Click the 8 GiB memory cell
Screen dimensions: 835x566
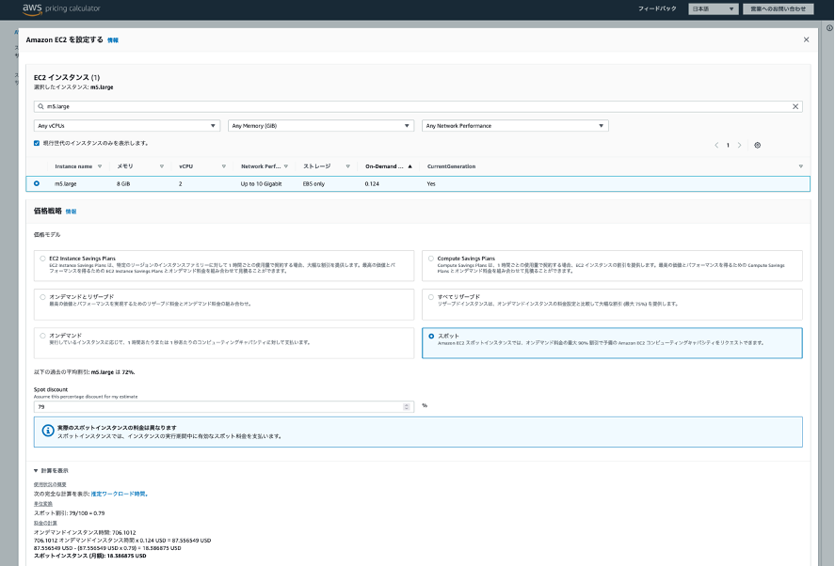pyautogui.click(x=123, y=184)
